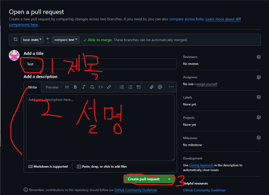Insert a quote block icon
The width and height of the screenshot is (269, 195).
tap(92, 87)
